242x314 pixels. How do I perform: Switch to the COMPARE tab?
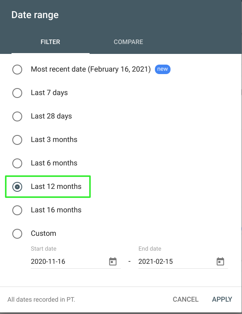129,42
